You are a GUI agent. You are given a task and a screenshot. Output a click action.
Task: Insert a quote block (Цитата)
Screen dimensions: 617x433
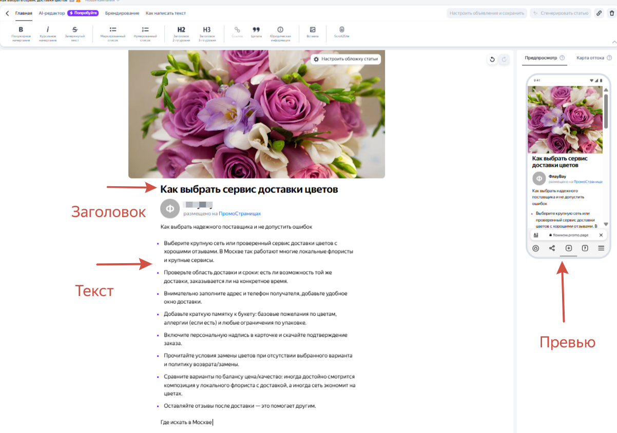(x=256, y=32)
